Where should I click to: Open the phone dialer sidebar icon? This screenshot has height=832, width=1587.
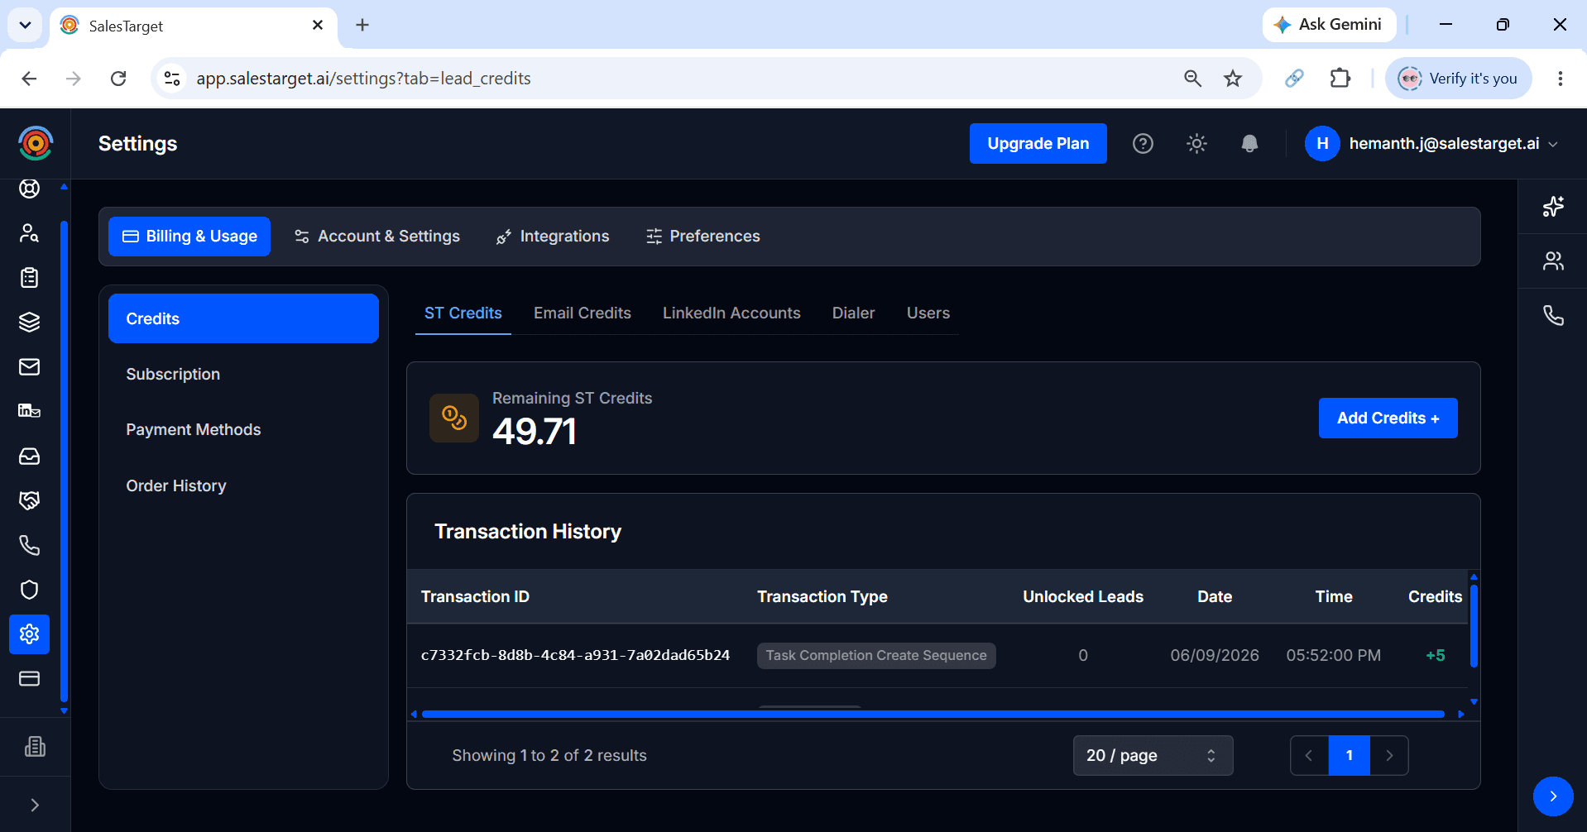click(30, 545)
